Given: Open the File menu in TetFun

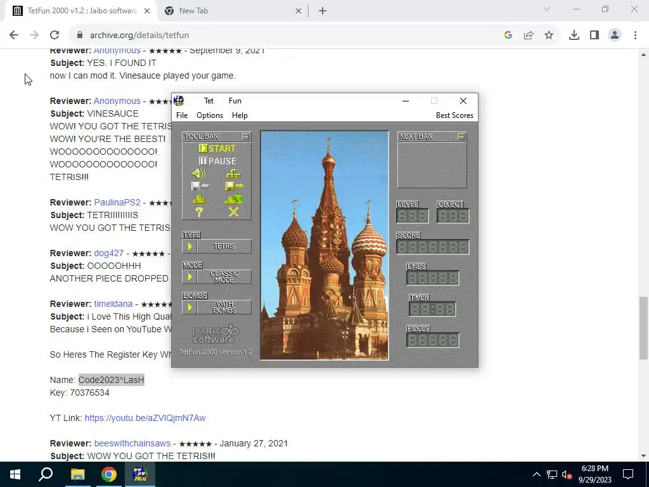Looking at the screenshot, I should pyautogui.click(x=182, y=115).
